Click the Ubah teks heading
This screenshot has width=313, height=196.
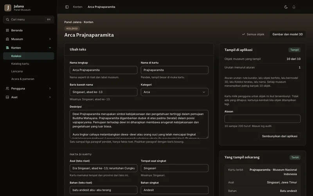[78, 49]
